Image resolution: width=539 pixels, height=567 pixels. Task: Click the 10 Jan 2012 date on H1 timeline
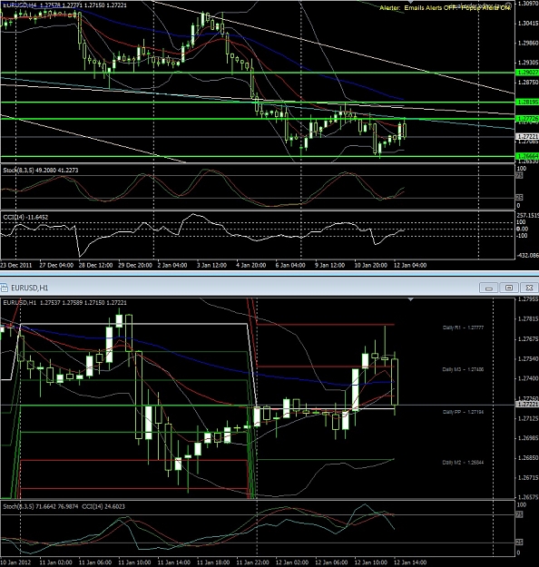(15, 562)
